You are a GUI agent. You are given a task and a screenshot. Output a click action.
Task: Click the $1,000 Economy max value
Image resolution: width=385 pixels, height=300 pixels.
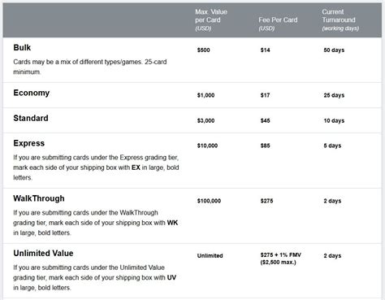205,95
